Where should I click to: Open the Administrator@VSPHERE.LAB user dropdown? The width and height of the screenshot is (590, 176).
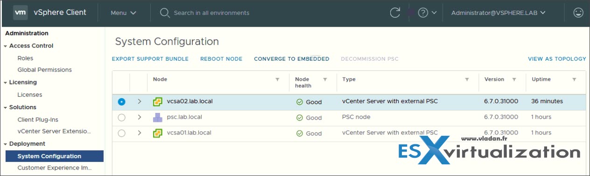point(499,13)
